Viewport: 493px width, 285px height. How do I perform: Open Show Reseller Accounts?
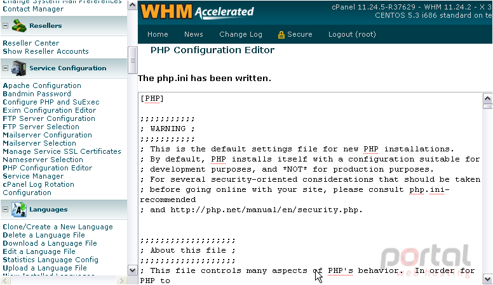tap(46, 51)
